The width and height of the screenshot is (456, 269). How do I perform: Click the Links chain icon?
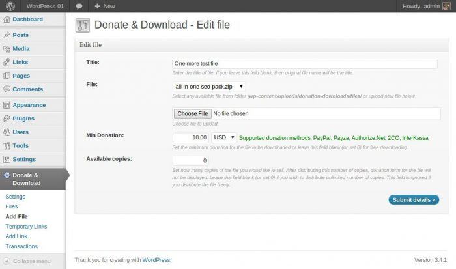(7, 63)
